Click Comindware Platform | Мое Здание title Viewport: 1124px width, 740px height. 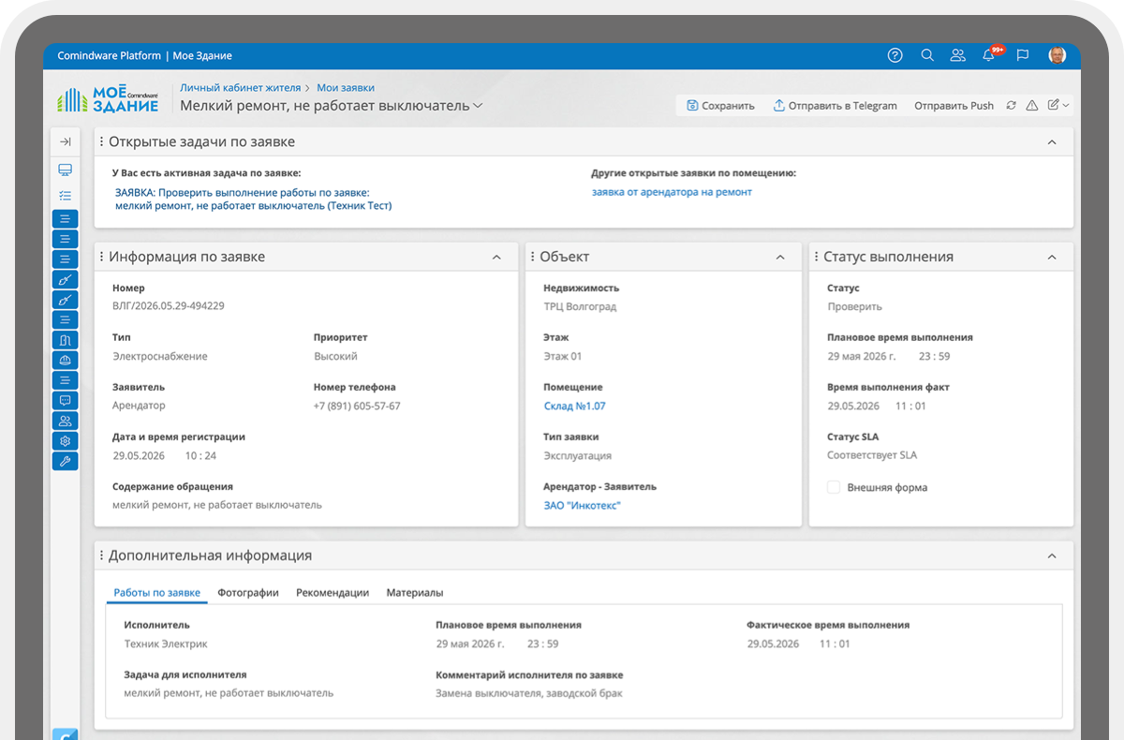(x=144, y=55)
